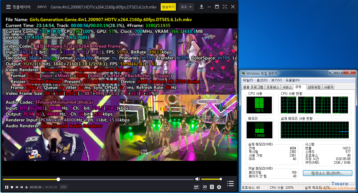Image resolution: width=358 pixels, height=193 pixels.
Task: Open 리소스 모니터(R)... button
Action: 328,173
